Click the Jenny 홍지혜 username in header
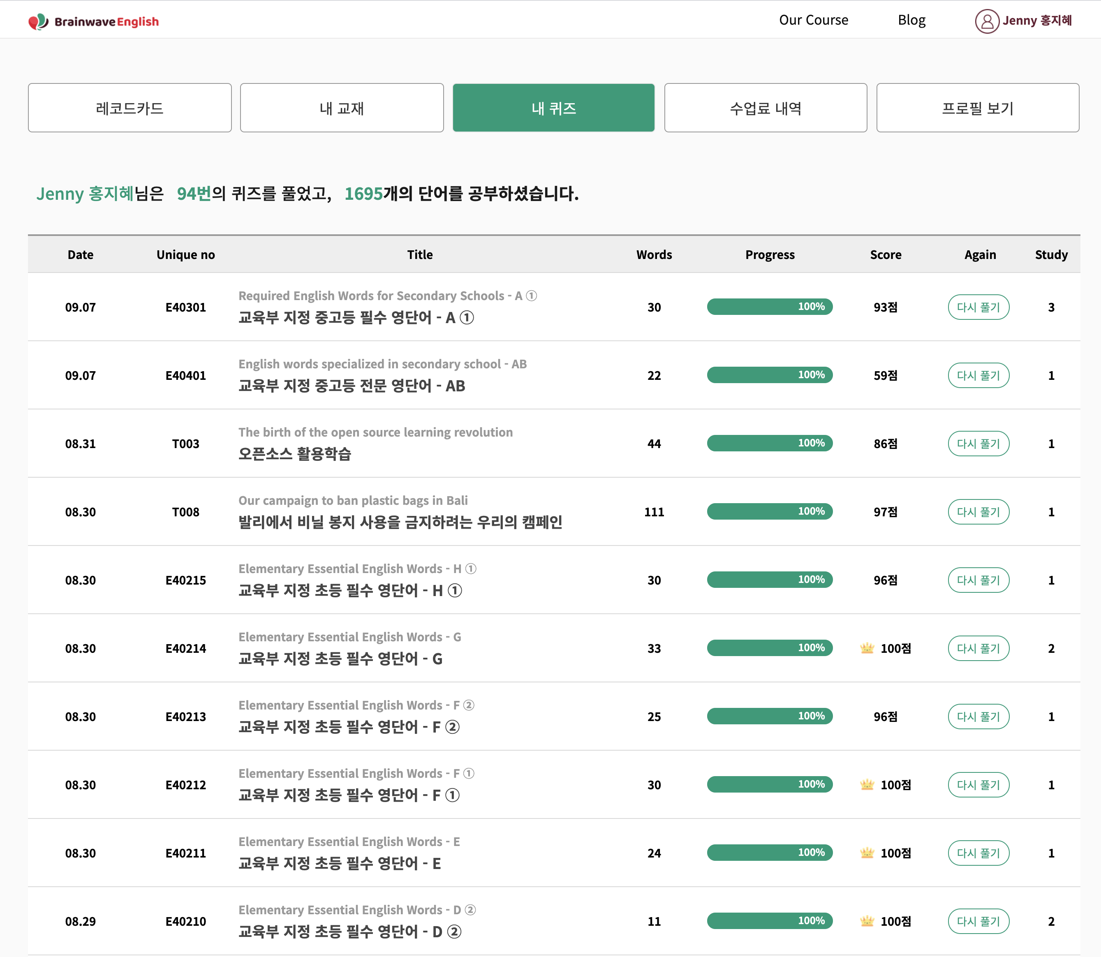 [1037, 21]
